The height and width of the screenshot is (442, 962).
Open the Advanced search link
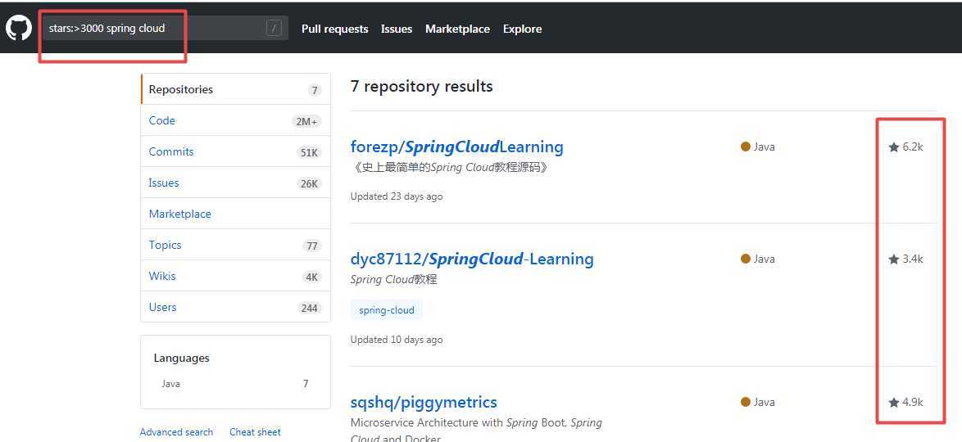coord(176,432)
